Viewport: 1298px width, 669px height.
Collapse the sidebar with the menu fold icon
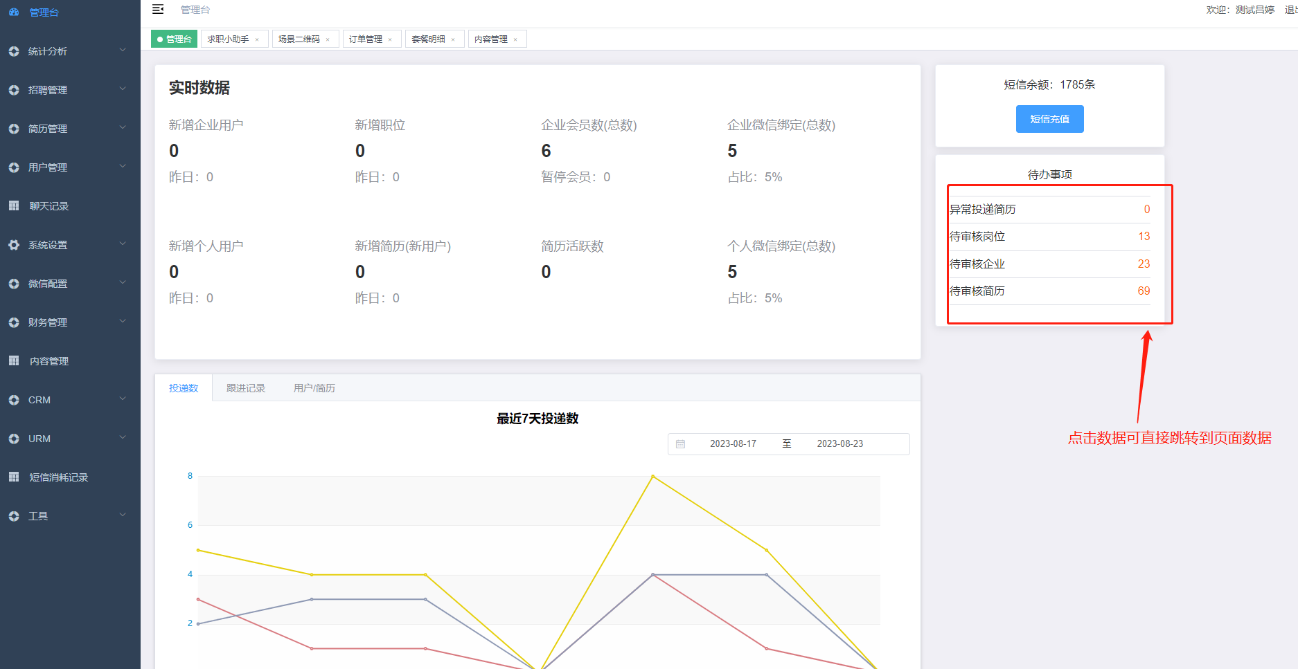(x=158, y=9)
